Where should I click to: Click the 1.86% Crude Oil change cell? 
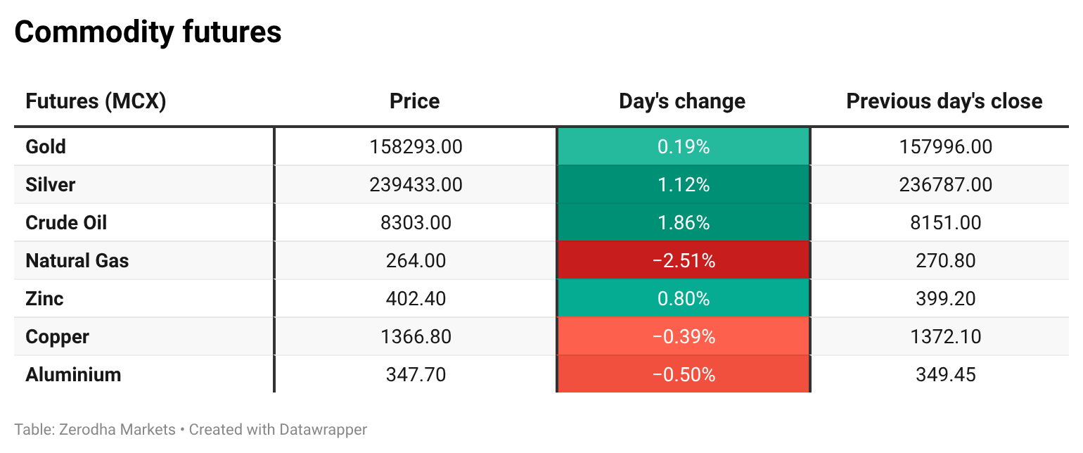(x=684, y=223)
